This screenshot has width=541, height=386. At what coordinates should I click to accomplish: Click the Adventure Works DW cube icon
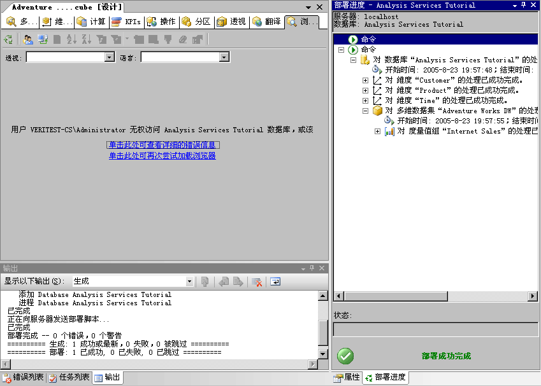[378, 111]
